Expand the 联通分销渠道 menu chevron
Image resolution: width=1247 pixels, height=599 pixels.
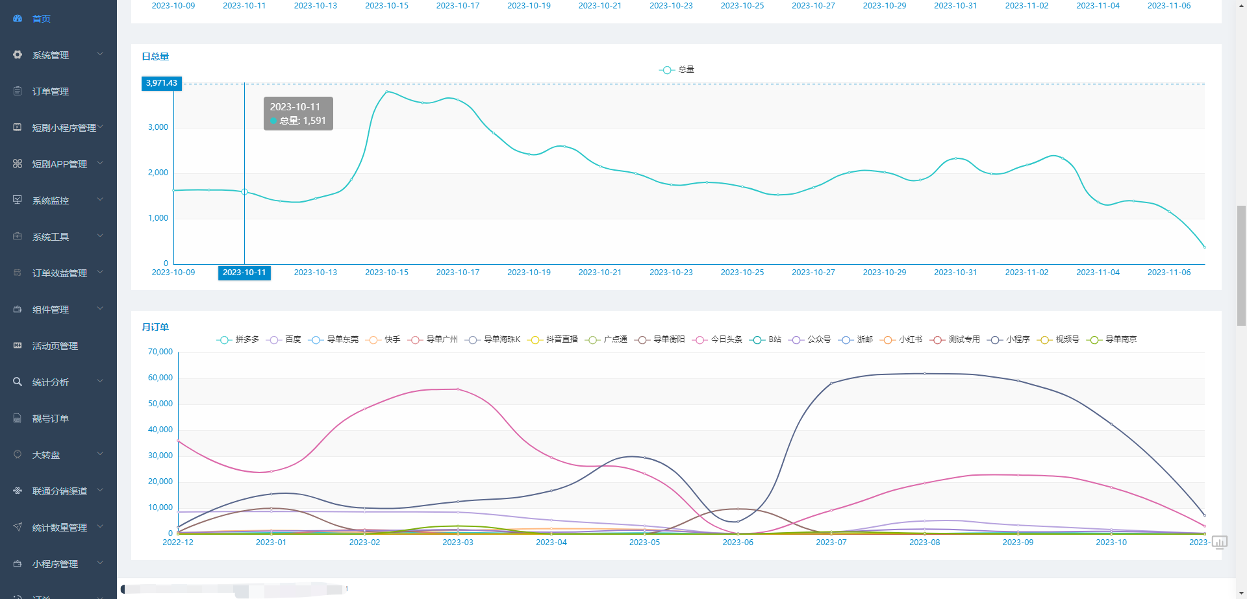(x=100, y=491)
